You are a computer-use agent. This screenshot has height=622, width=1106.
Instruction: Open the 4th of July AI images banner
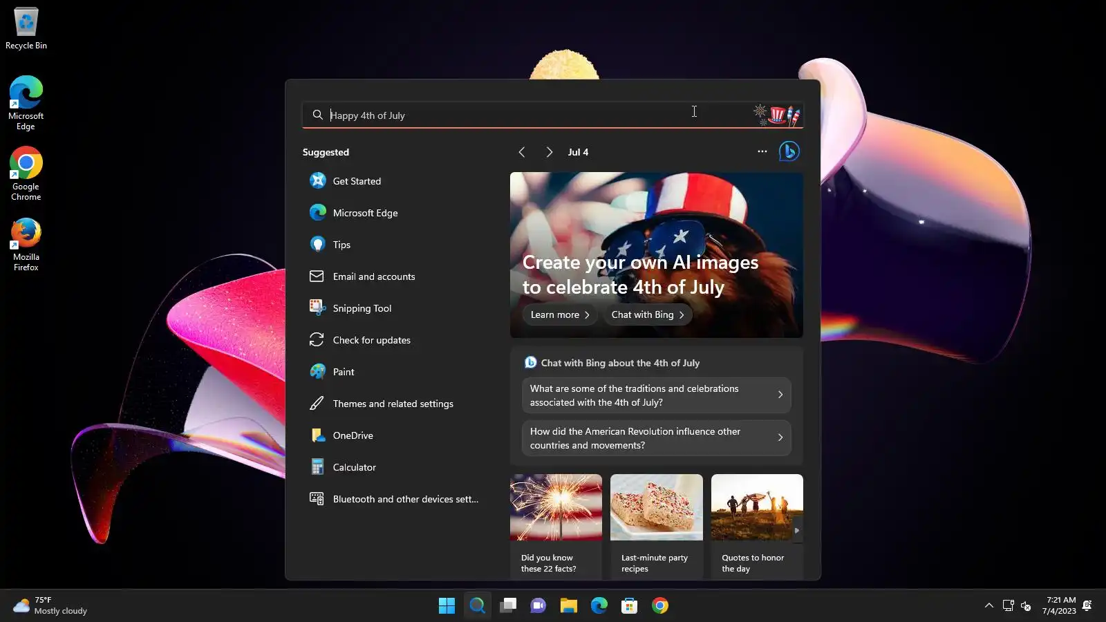click(657, 255)
